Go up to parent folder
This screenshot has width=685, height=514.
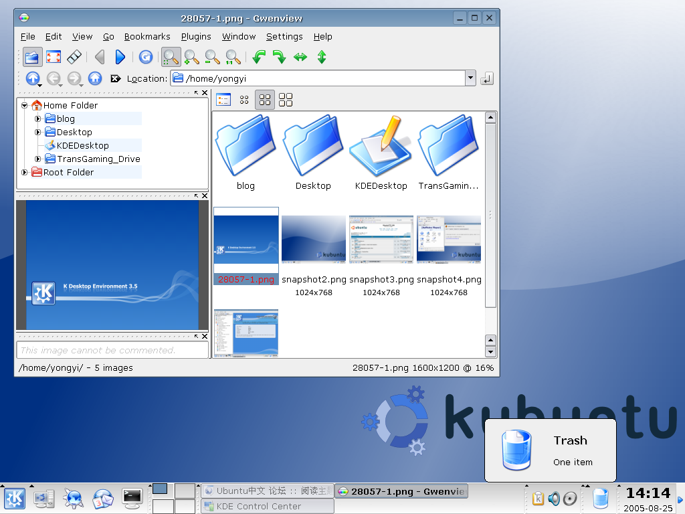tap(33, 79)
